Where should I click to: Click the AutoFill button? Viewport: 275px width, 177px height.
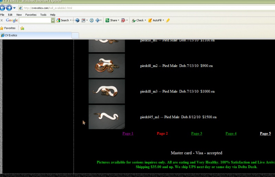coord(155,20)
